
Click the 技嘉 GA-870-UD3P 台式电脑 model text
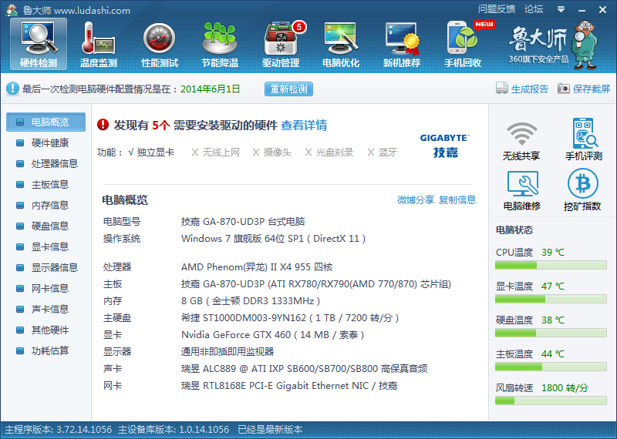tap(243, 222)
